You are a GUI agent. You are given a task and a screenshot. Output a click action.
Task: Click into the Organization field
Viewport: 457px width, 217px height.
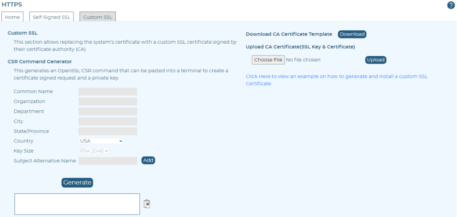click(107, 101)
